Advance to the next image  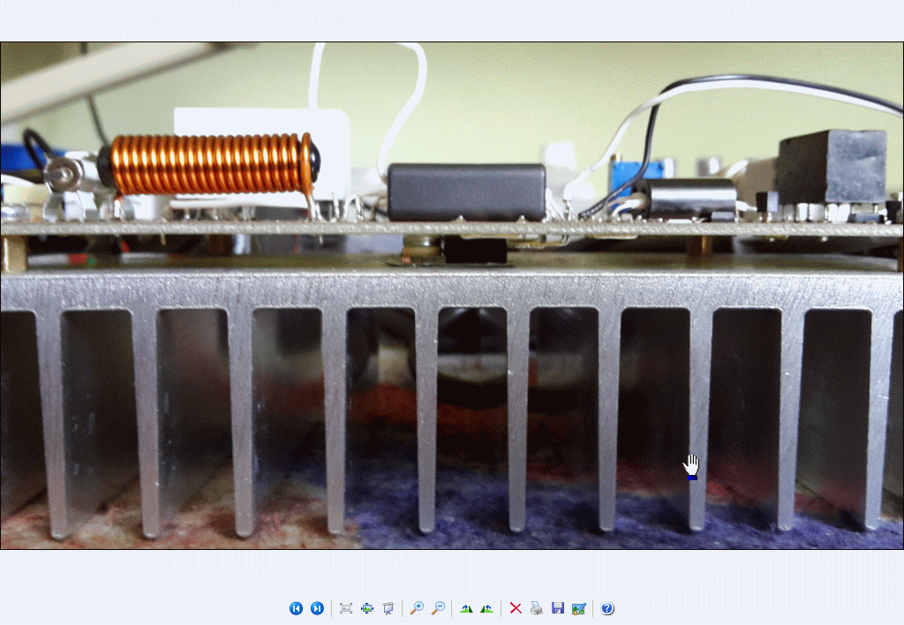click(x=317, y=608)
